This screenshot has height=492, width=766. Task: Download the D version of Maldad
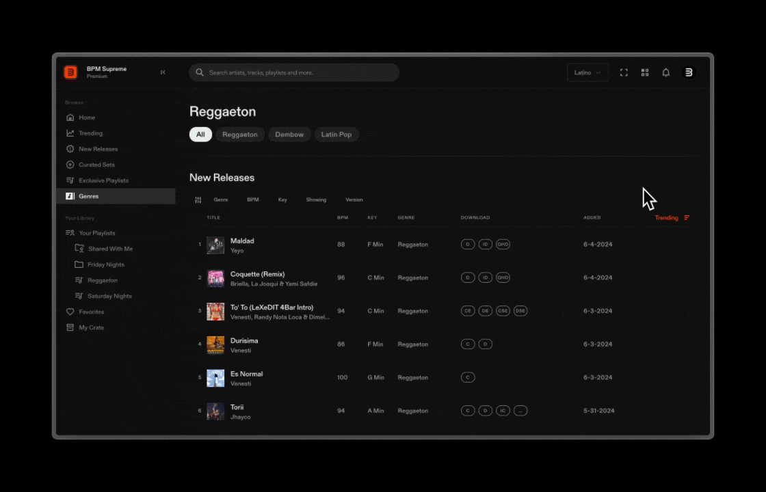tap(468, 244)
